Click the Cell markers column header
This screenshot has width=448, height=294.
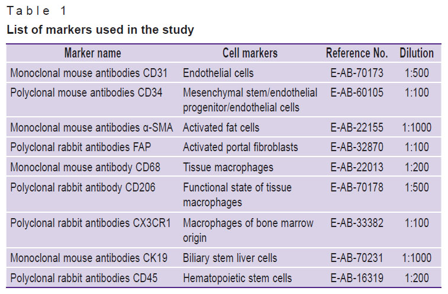pyautogui.click(x=250, y=53)
